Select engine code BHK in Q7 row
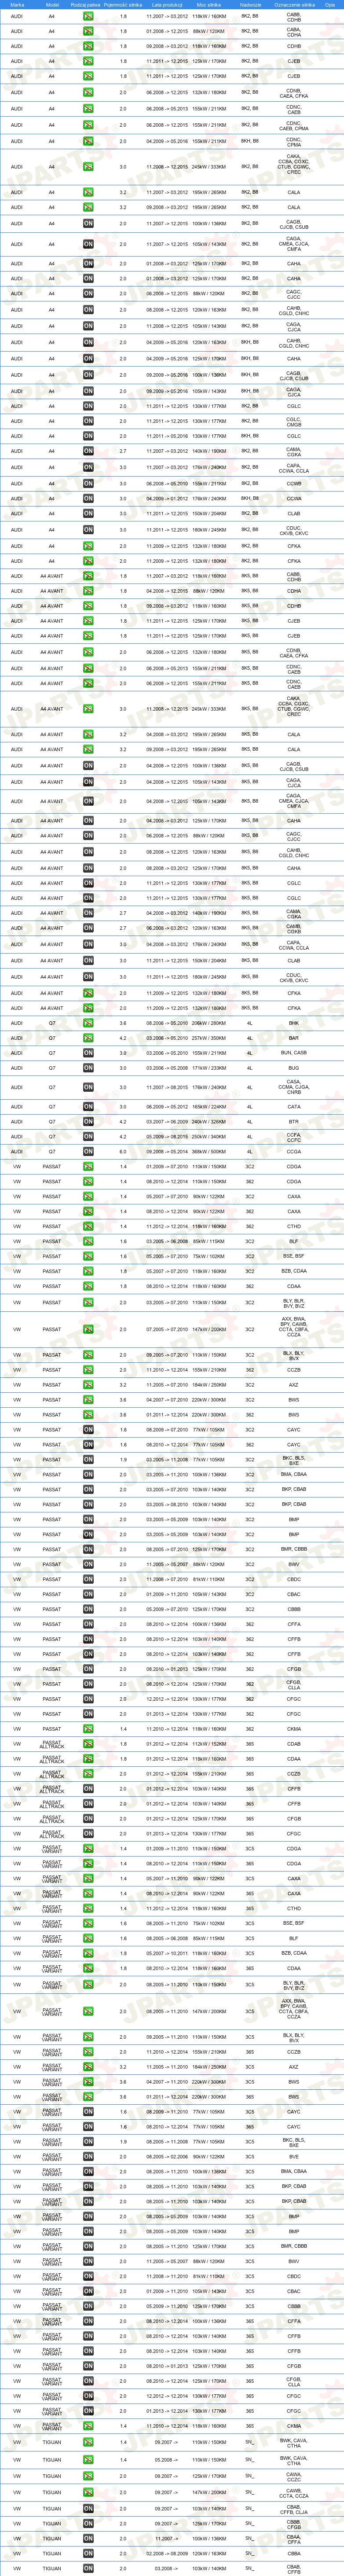 [x=294, y=1023]
